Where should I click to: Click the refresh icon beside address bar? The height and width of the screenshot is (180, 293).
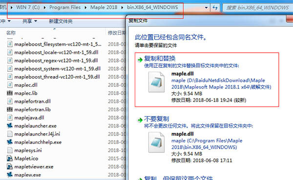(215, 8)
